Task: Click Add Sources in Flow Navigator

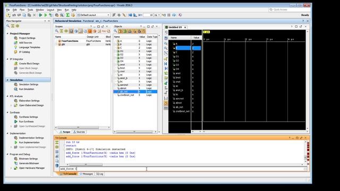Action: [25, 42]
